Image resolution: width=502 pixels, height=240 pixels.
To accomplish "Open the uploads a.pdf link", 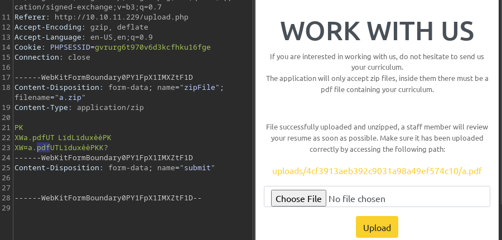I will 377,171.
